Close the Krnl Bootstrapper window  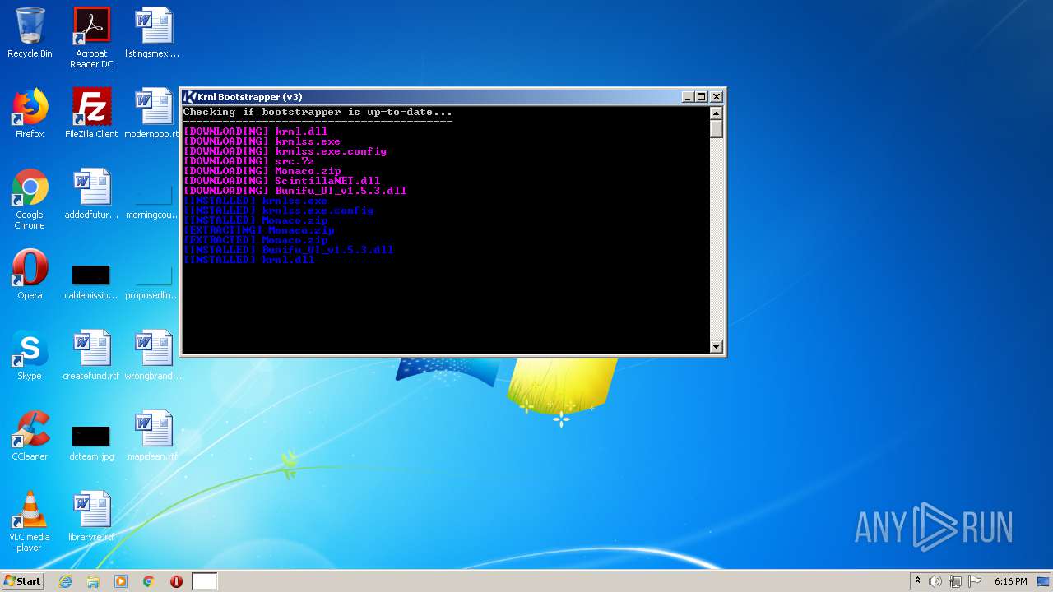716,97
